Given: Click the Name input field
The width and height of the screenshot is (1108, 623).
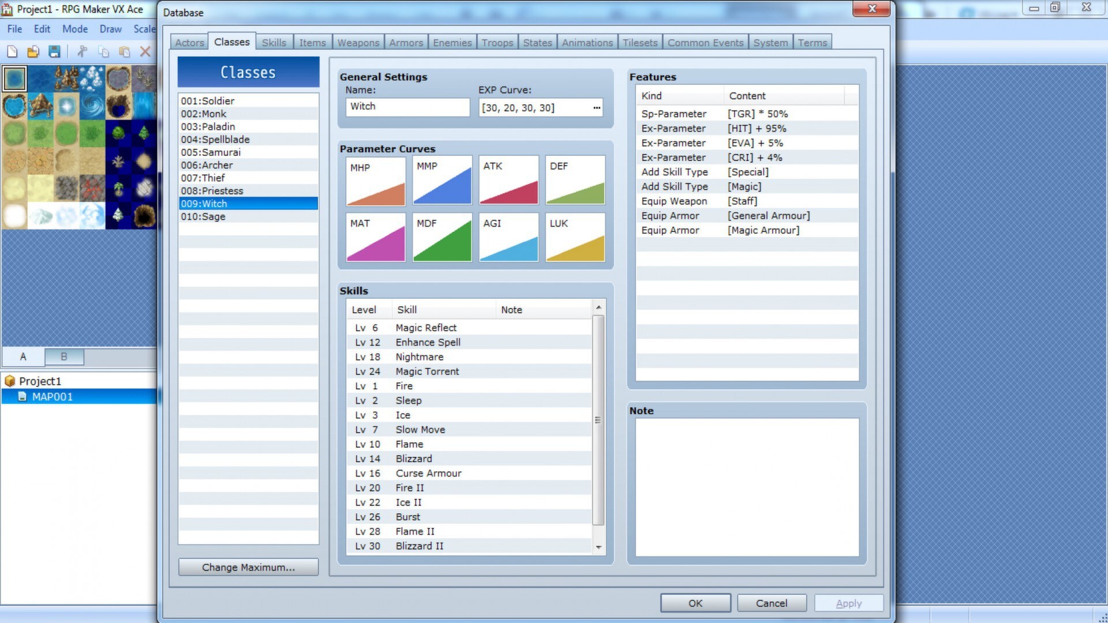Looking at the screenshot, I should 408,106.
